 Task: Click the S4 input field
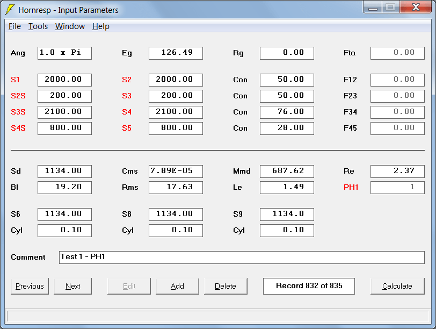click(x=176, y=112)
